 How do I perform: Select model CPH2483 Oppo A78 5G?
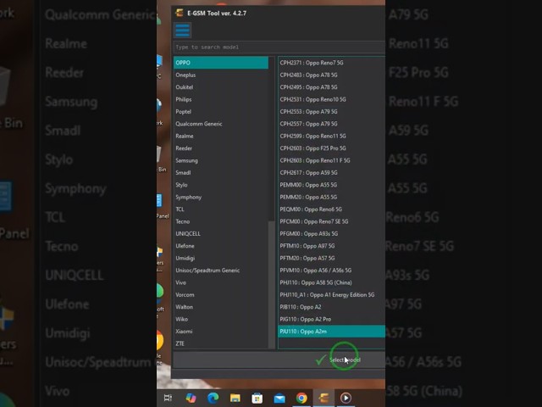tap(331, 75)
